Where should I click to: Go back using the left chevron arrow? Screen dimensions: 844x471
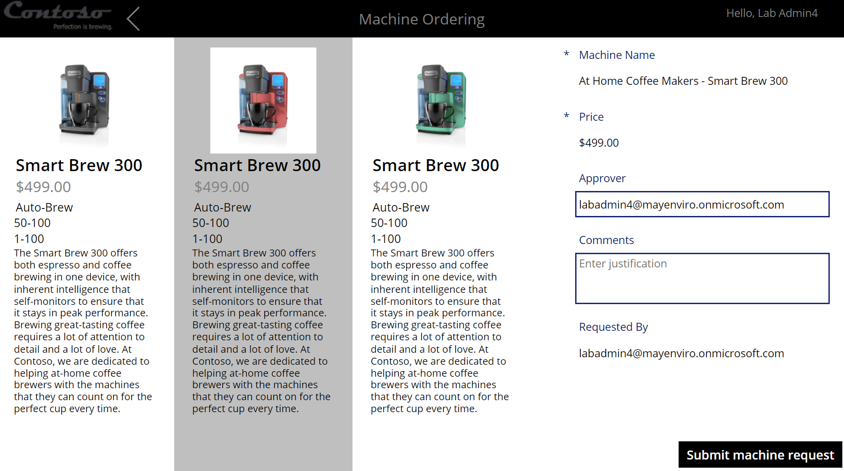(x=133, y=19)
